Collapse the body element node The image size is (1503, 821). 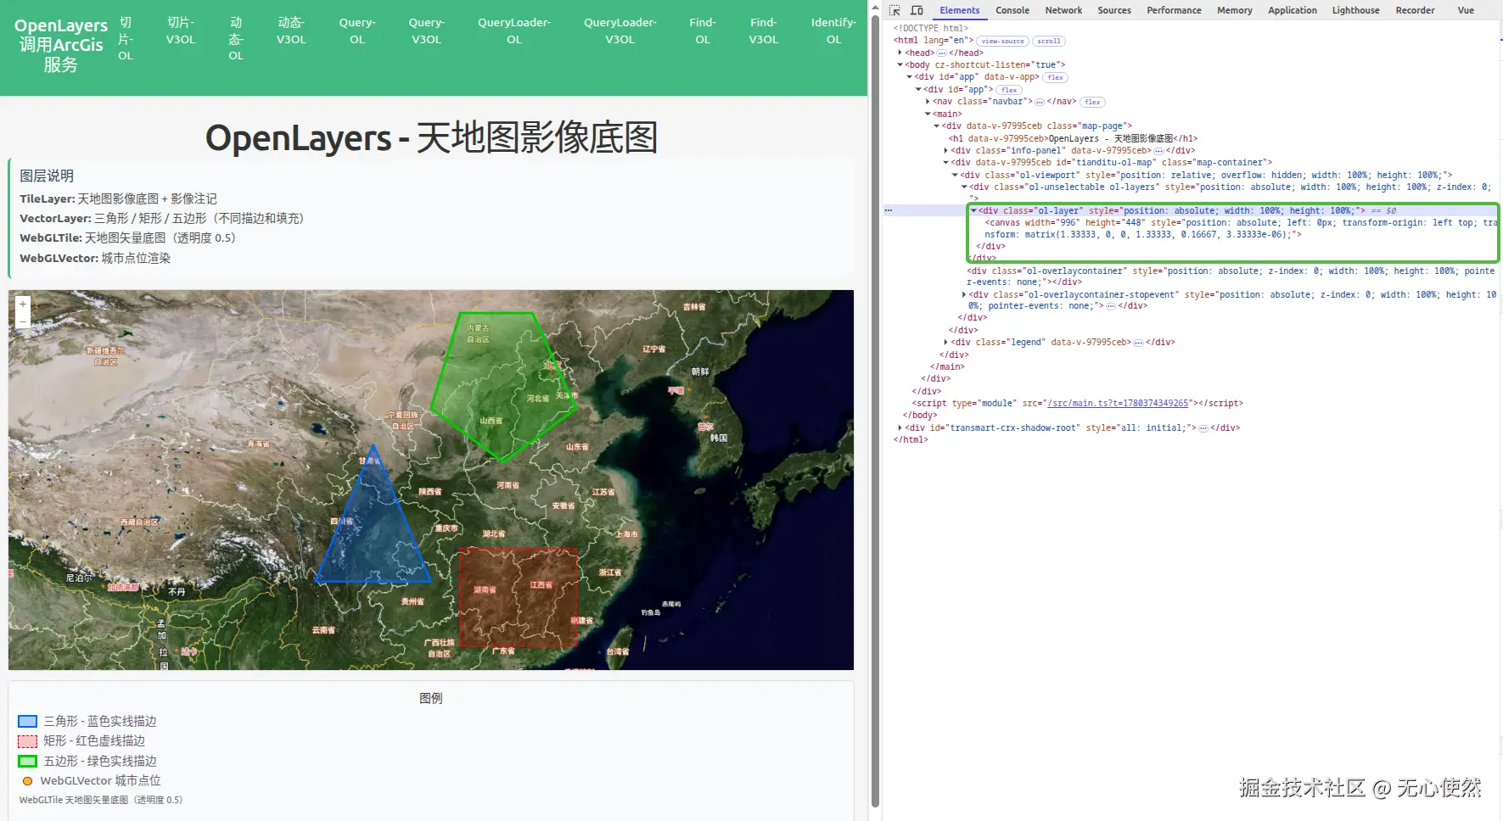pos(900,65)
